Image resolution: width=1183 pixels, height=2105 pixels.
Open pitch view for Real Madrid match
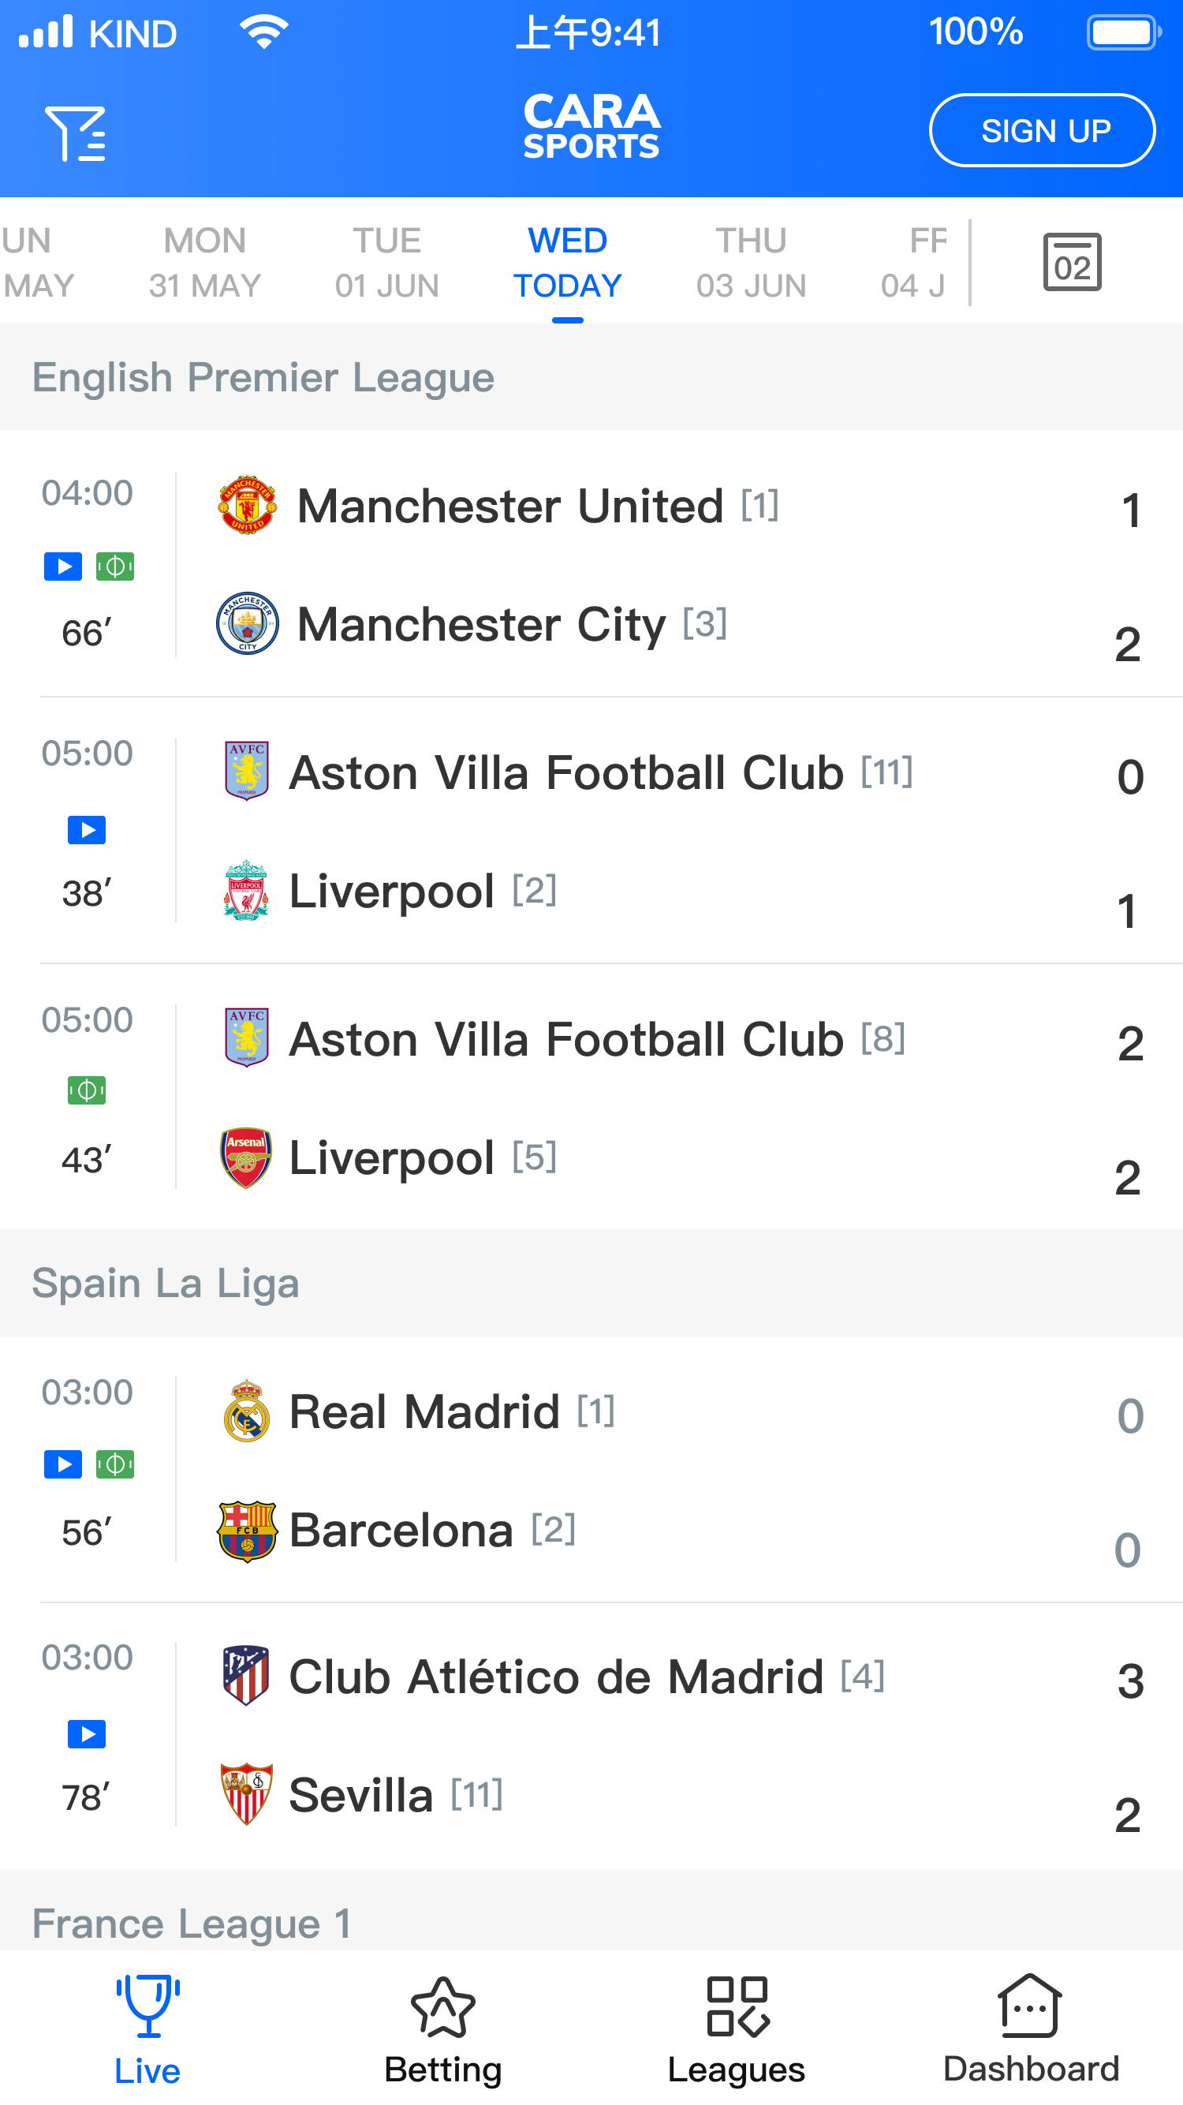[115, 1464]
